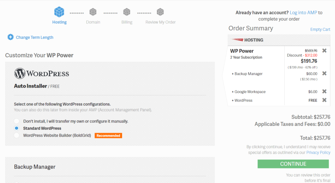Click the + Google Workspace line item
The width and height of the screenshot is (335, 183).
click(249, 92)
